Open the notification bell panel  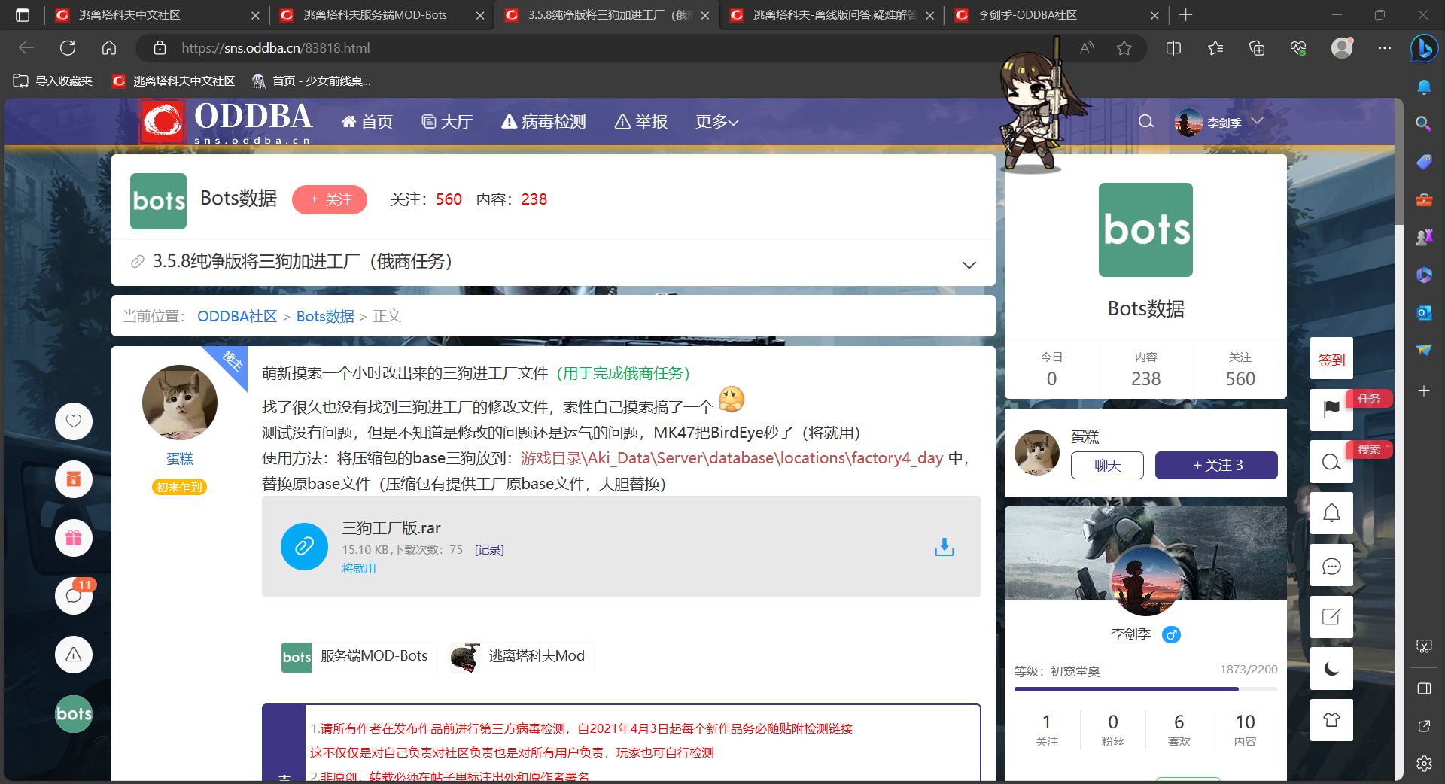pos(1331,513)
